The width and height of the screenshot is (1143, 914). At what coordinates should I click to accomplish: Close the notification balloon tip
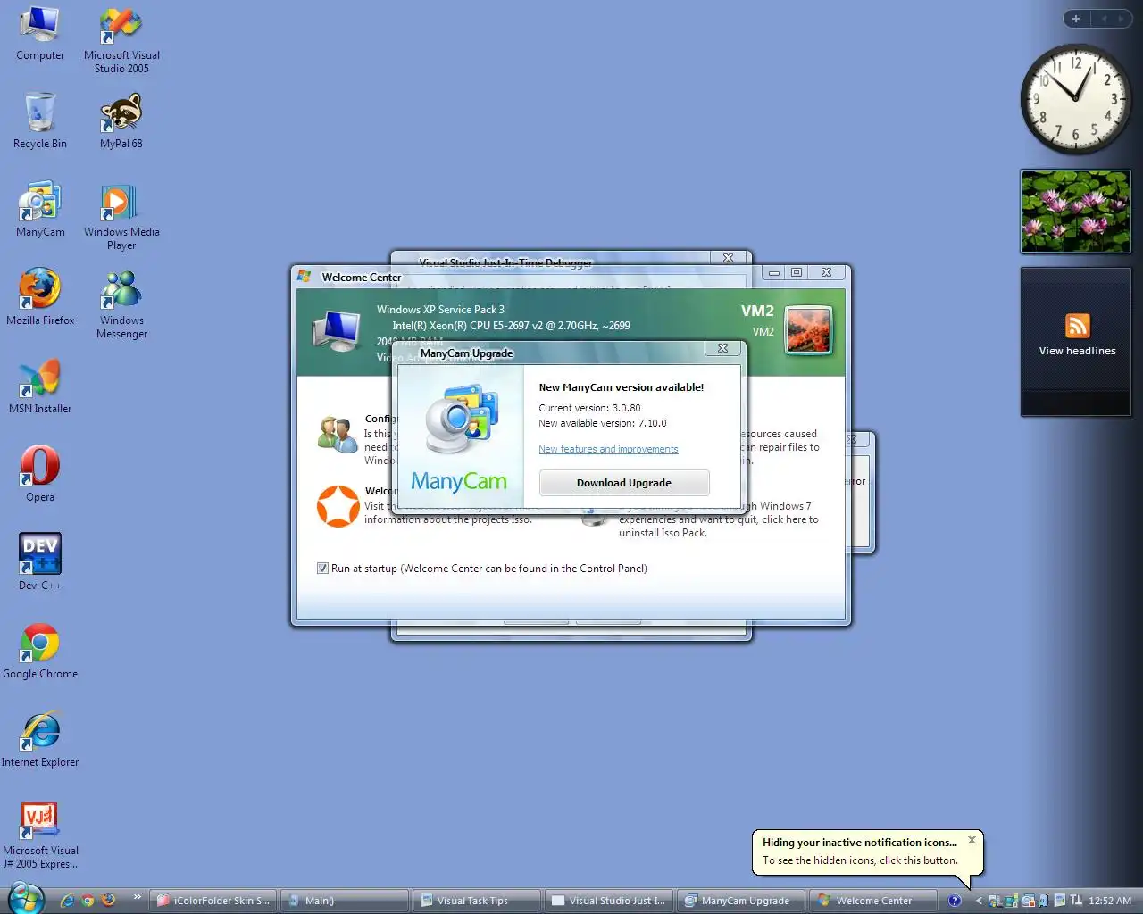click(x=972, y=840)
